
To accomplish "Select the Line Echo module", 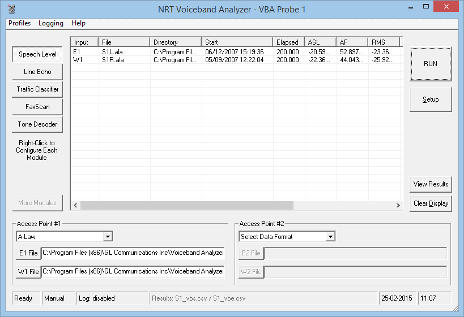I will [x=37, y=72].
